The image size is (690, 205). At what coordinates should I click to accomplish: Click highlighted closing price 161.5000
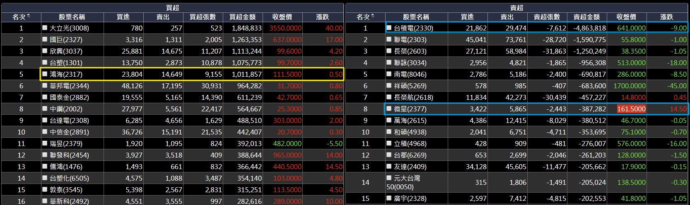pyautogui.click(x=631, y=109)
